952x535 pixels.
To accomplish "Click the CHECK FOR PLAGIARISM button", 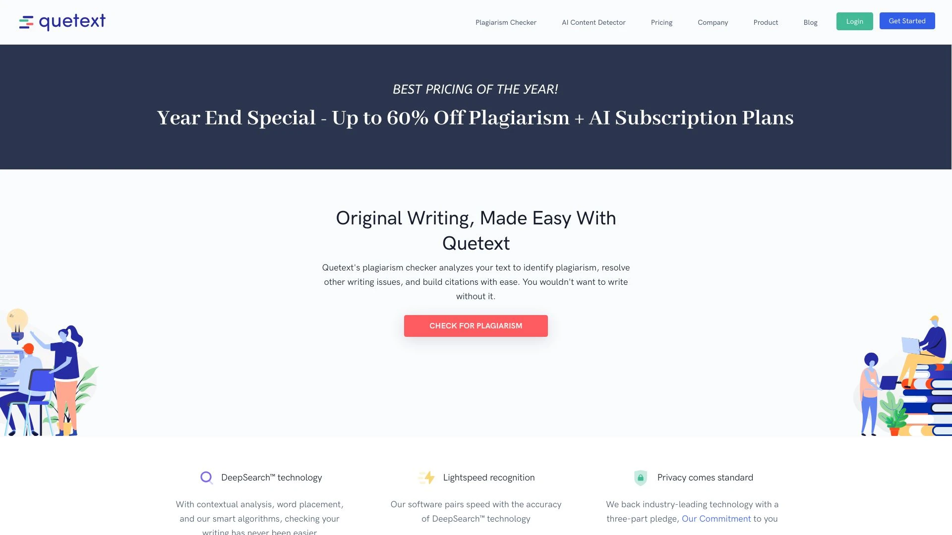I will pyautogui.click(x=476, y=325).
